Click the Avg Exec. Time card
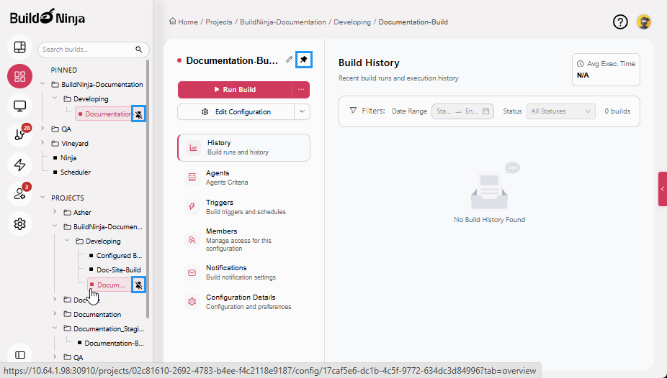667x378 pixels. (606, 70)
